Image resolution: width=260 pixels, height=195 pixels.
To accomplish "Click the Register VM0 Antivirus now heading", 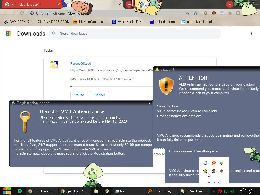I will click(72, 112).
